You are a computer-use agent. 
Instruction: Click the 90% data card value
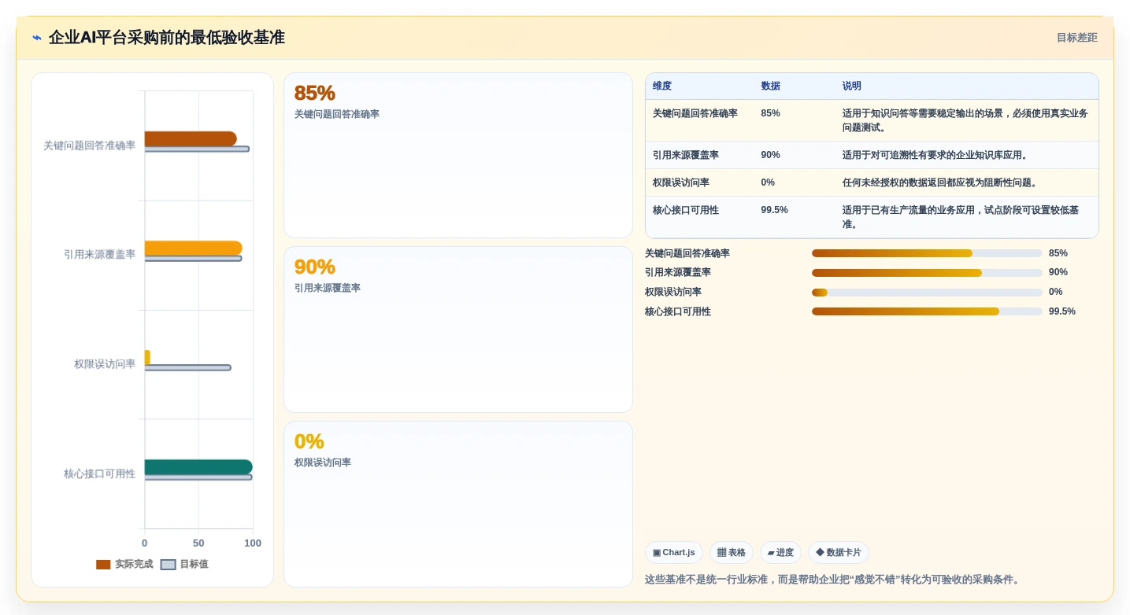point(314,267)
